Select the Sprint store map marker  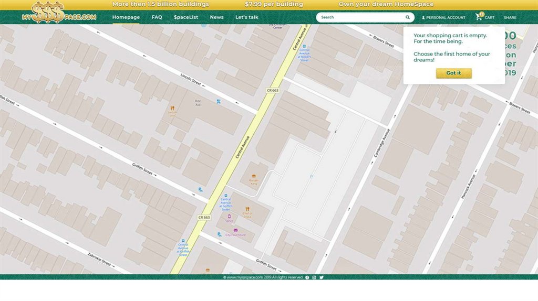[229, 216]
